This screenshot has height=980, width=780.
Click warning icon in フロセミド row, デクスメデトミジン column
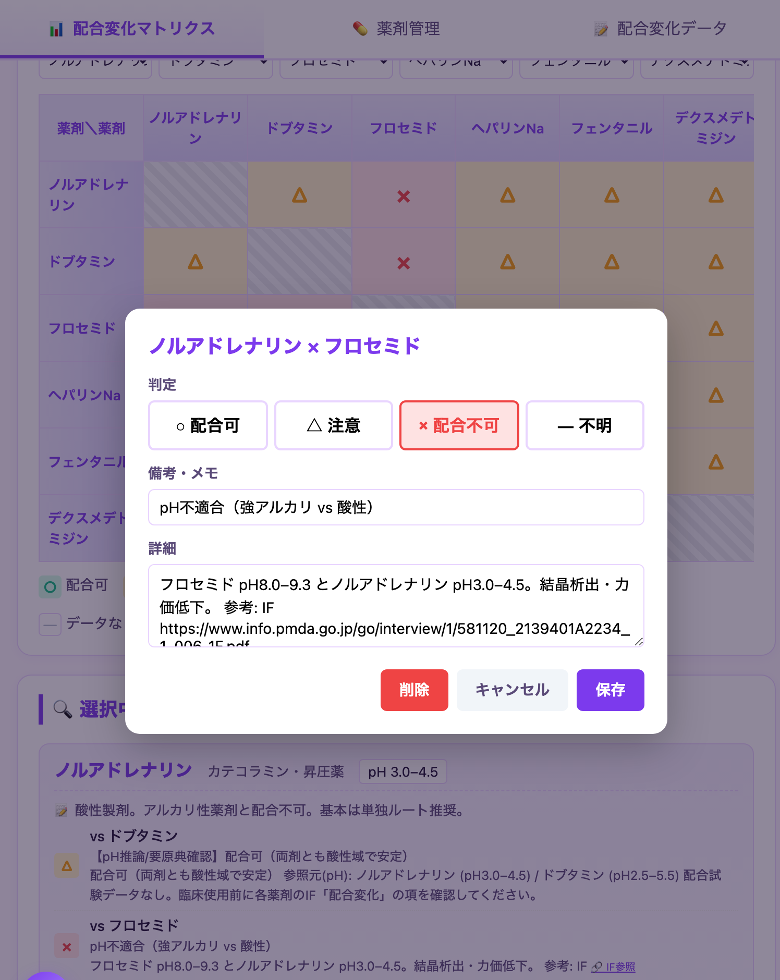pos(716,329)
